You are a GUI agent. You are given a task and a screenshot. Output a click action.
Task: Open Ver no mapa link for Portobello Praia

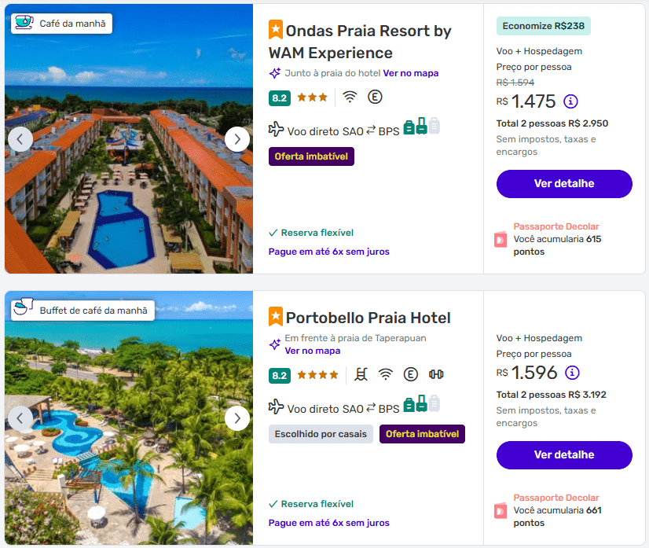point(313,351)
